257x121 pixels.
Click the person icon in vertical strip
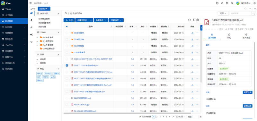tap(31, 20)
